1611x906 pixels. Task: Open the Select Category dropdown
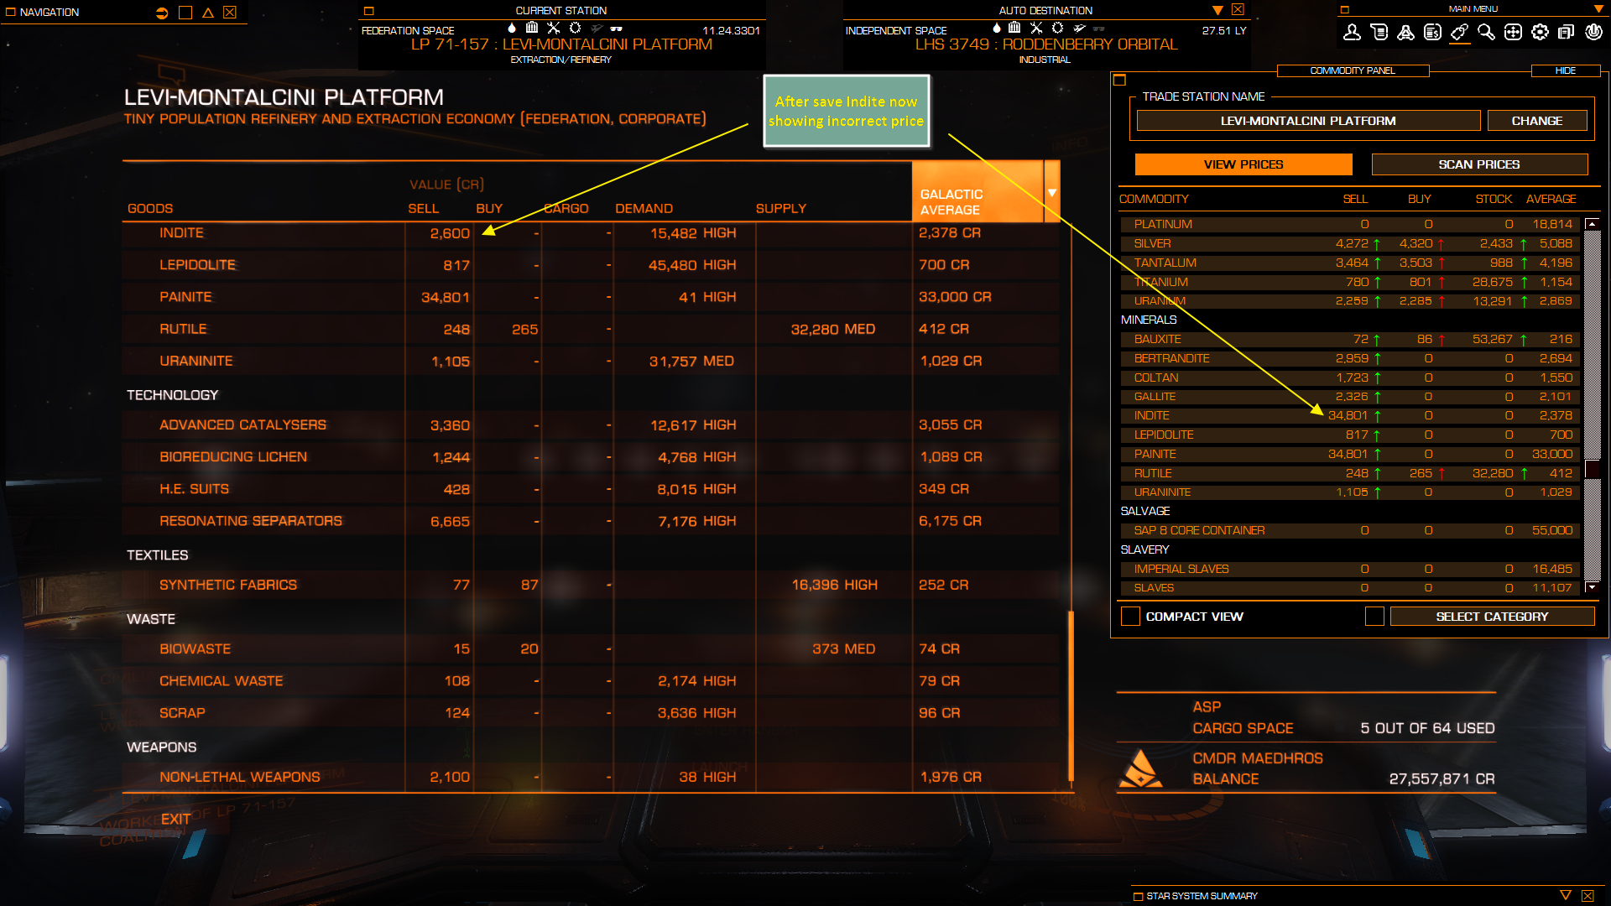pyautogui.click(x=1492, y=617)
